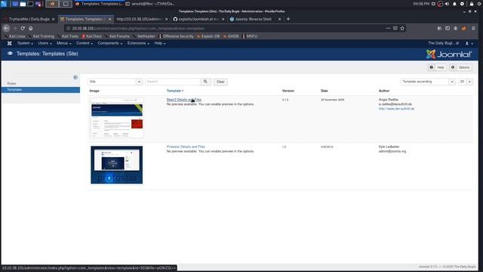This screenshot has height=272, width=483.
Task: Sort by the Template column header
Action: [x=174, y=91]
